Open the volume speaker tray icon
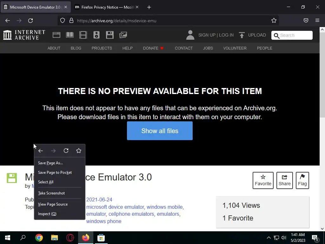 coord(284,238)
